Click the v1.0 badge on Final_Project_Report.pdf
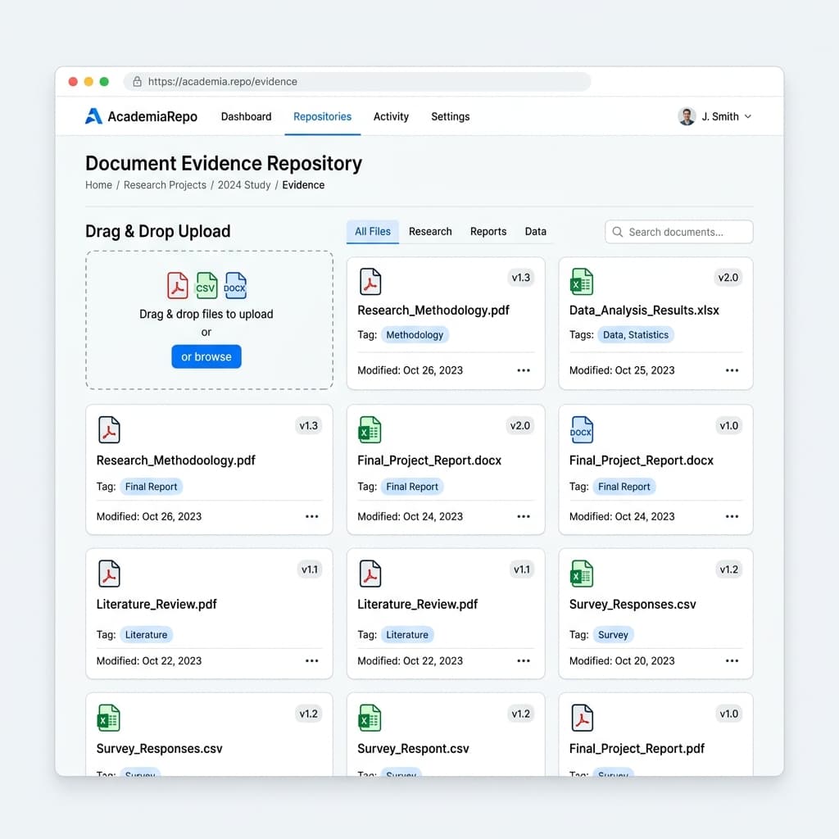This screenshot has height=839, width=839. (x=728, y=714)
